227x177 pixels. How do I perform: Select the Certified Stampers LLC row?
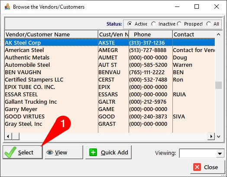tap(110, 79)
